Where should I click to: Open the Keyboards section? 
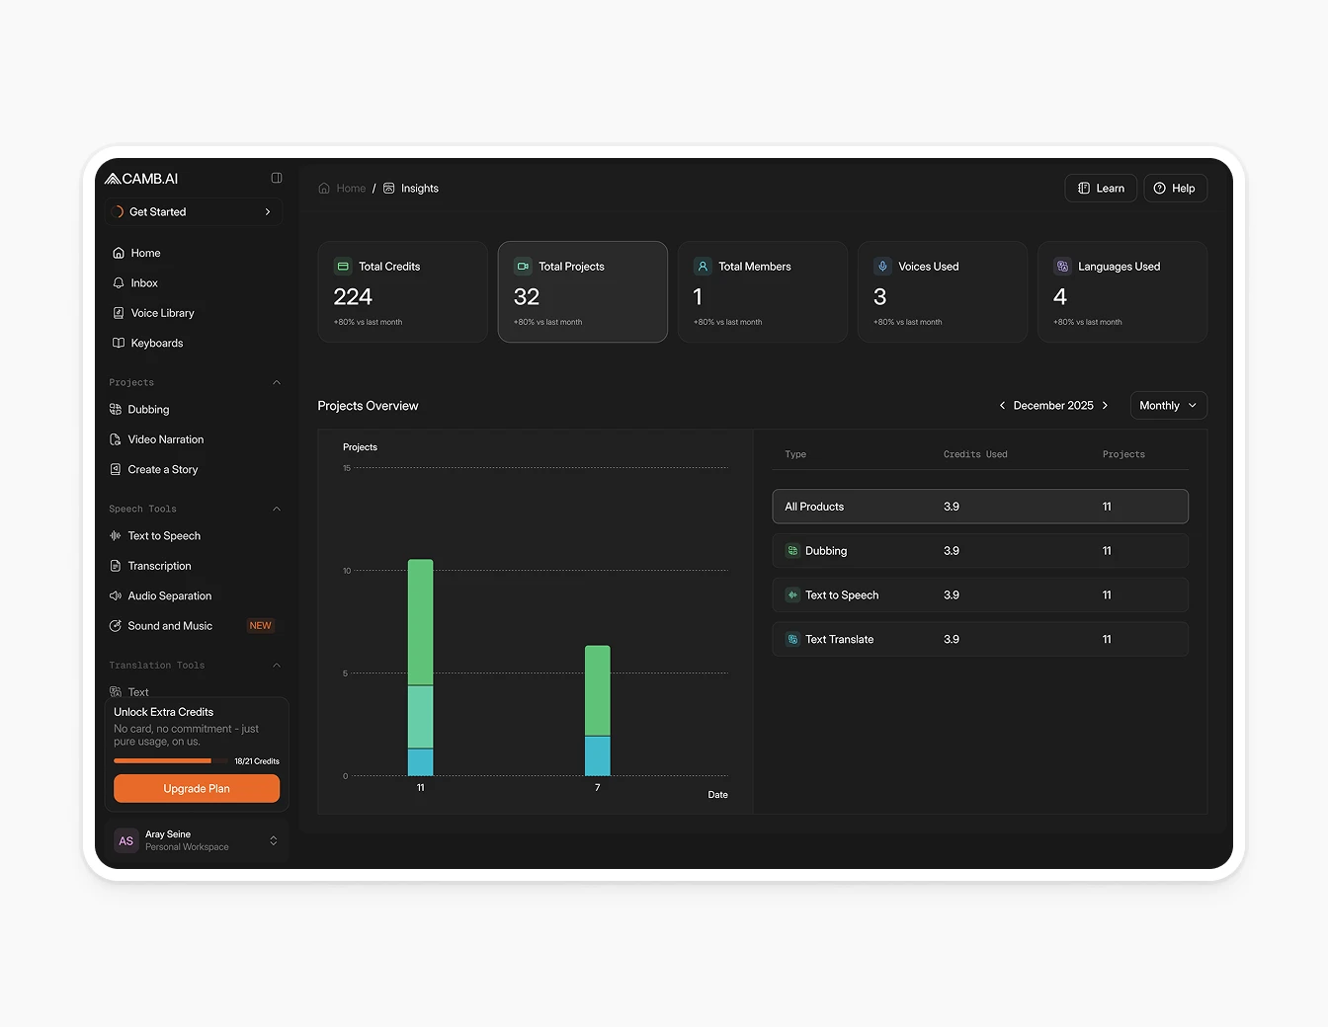pyautogui.click(x=156, y=343)
